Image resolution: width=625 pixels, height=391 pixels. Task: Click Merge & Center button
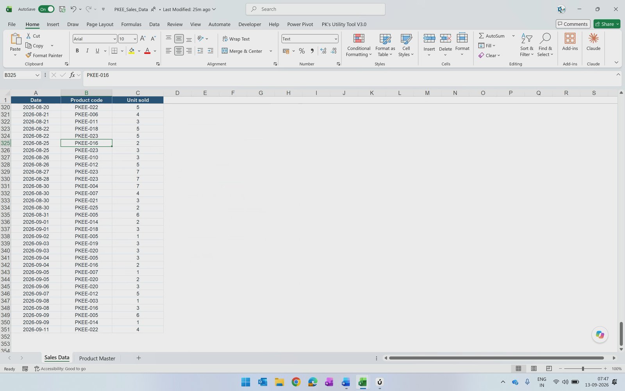coord(242,51)
